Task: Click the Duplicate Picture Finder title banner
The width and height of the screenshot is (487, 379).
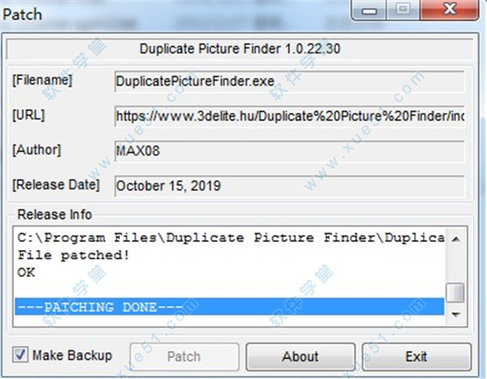Action: (239, 49)
